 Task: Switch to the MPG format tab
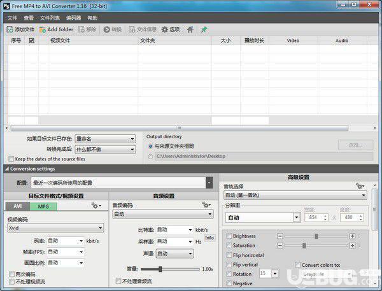click(43, 206)
